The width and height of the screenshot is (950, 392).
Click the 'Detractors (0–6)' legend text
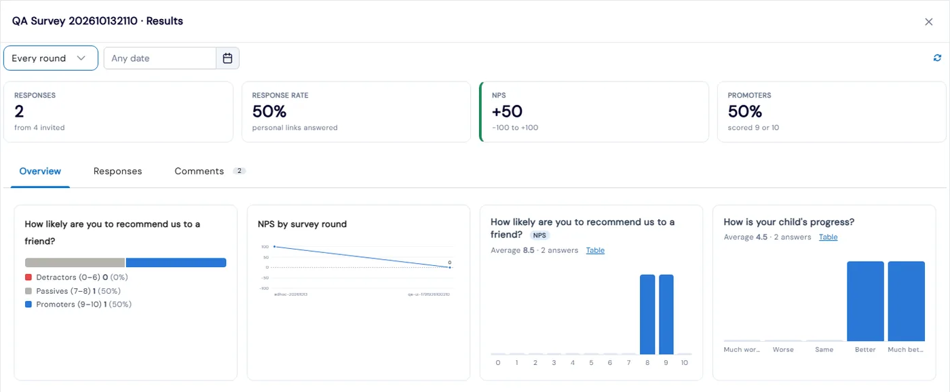pos(68,277)
